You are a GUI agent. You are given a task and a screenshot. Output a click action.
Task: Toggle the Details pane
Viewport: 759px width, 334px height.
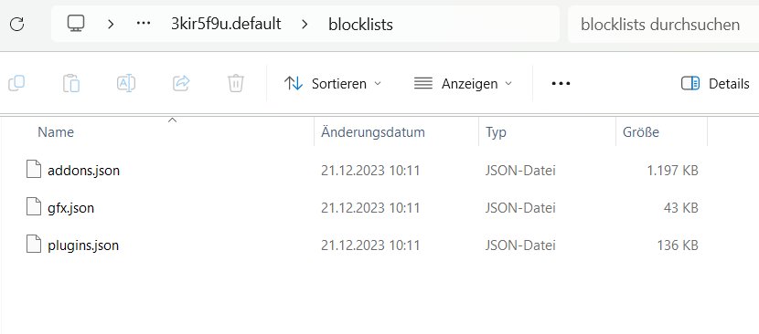click(715, 84)
